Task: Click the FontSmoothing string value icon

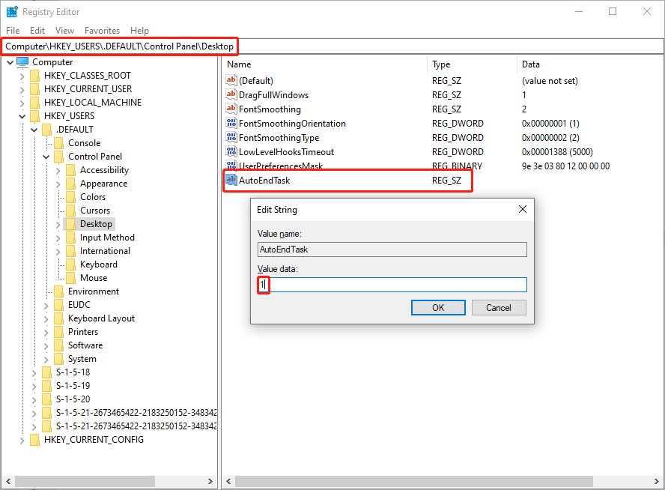Action: pos(231,109)
